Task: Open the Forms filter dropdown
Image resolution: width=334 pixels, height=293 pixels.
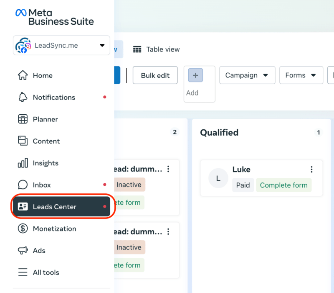Action: (x=301, y=75)
